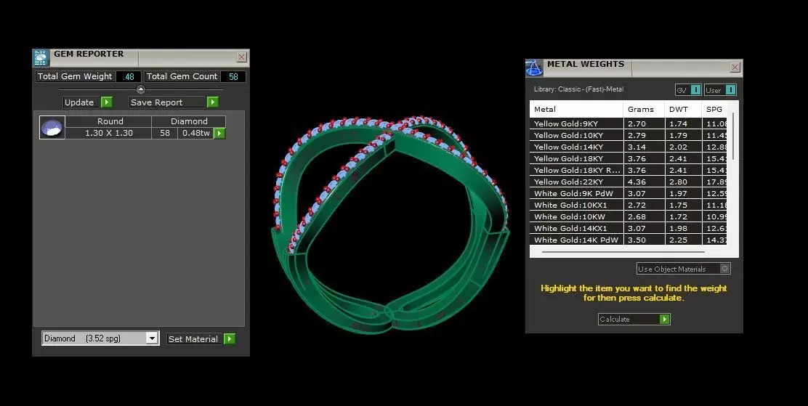Click the Round gem shape cell
The width and height of the screenshot is (808, 406).
tap(110, 121)
